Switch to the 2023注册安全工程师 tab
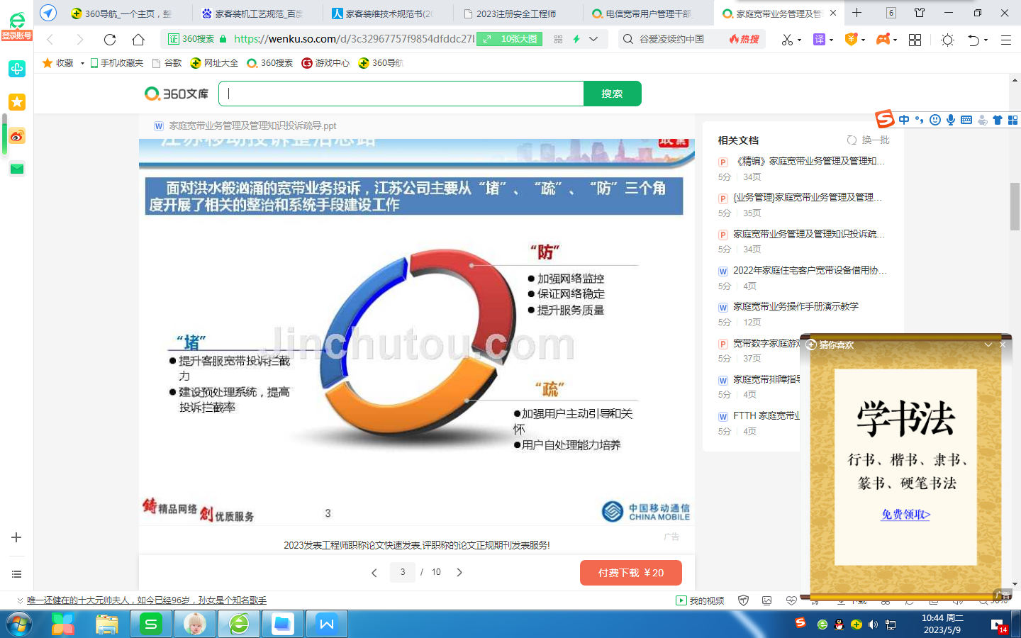The image size is (1021, 638). point(513,13)
